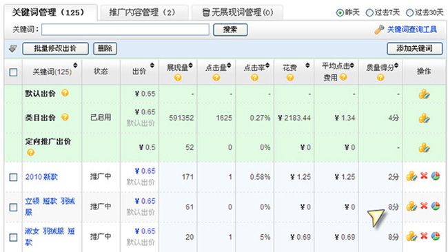Click help icon under 点击率 header
Viewport: 448px width, 252px height.
pyautogui.click(x=254, y=77)
